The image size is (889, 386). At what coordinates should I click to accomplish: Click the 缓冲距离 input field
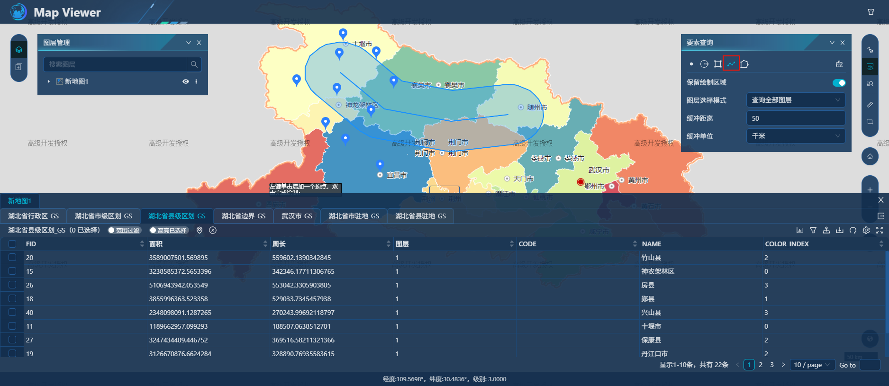795,118
